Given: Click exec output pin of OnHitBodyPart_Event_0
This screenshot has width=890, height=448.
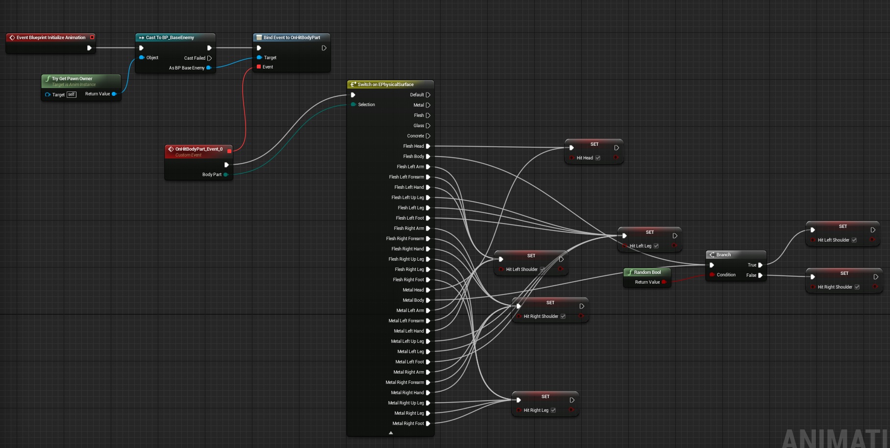Looking at the screenshot, I should pyautogui.click(x=226, y=165).
